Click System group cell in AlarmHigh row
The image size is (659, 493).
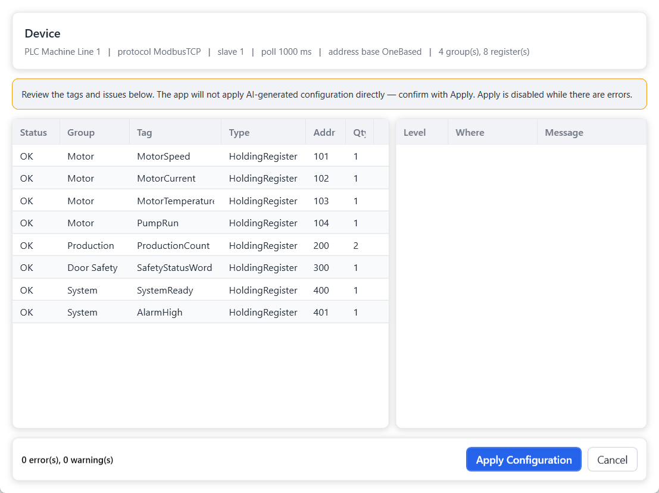[95, 312]
